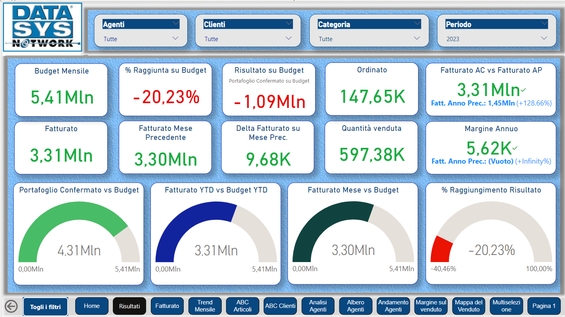
Task: Navigate to ABC Articoli page
Action: [x=243, y=306]
